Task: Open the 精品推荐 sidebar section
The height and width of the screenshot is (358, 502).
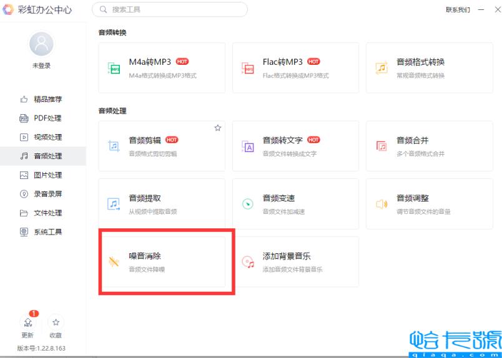Action: tap(43, 99)
